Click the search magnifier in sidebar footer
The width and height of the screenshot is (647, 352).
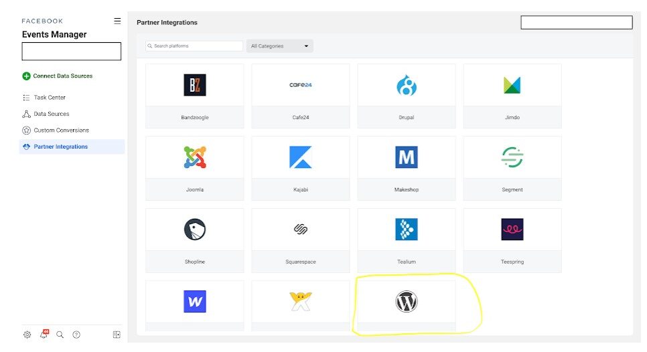coord(60,335)
